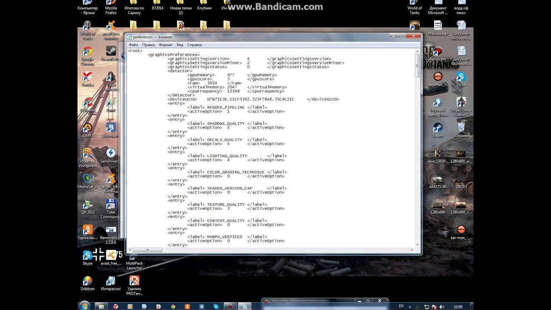Open Windows Explorer from taskbar
The height and width of the screenshot is (310, 551).
point(102,307)
